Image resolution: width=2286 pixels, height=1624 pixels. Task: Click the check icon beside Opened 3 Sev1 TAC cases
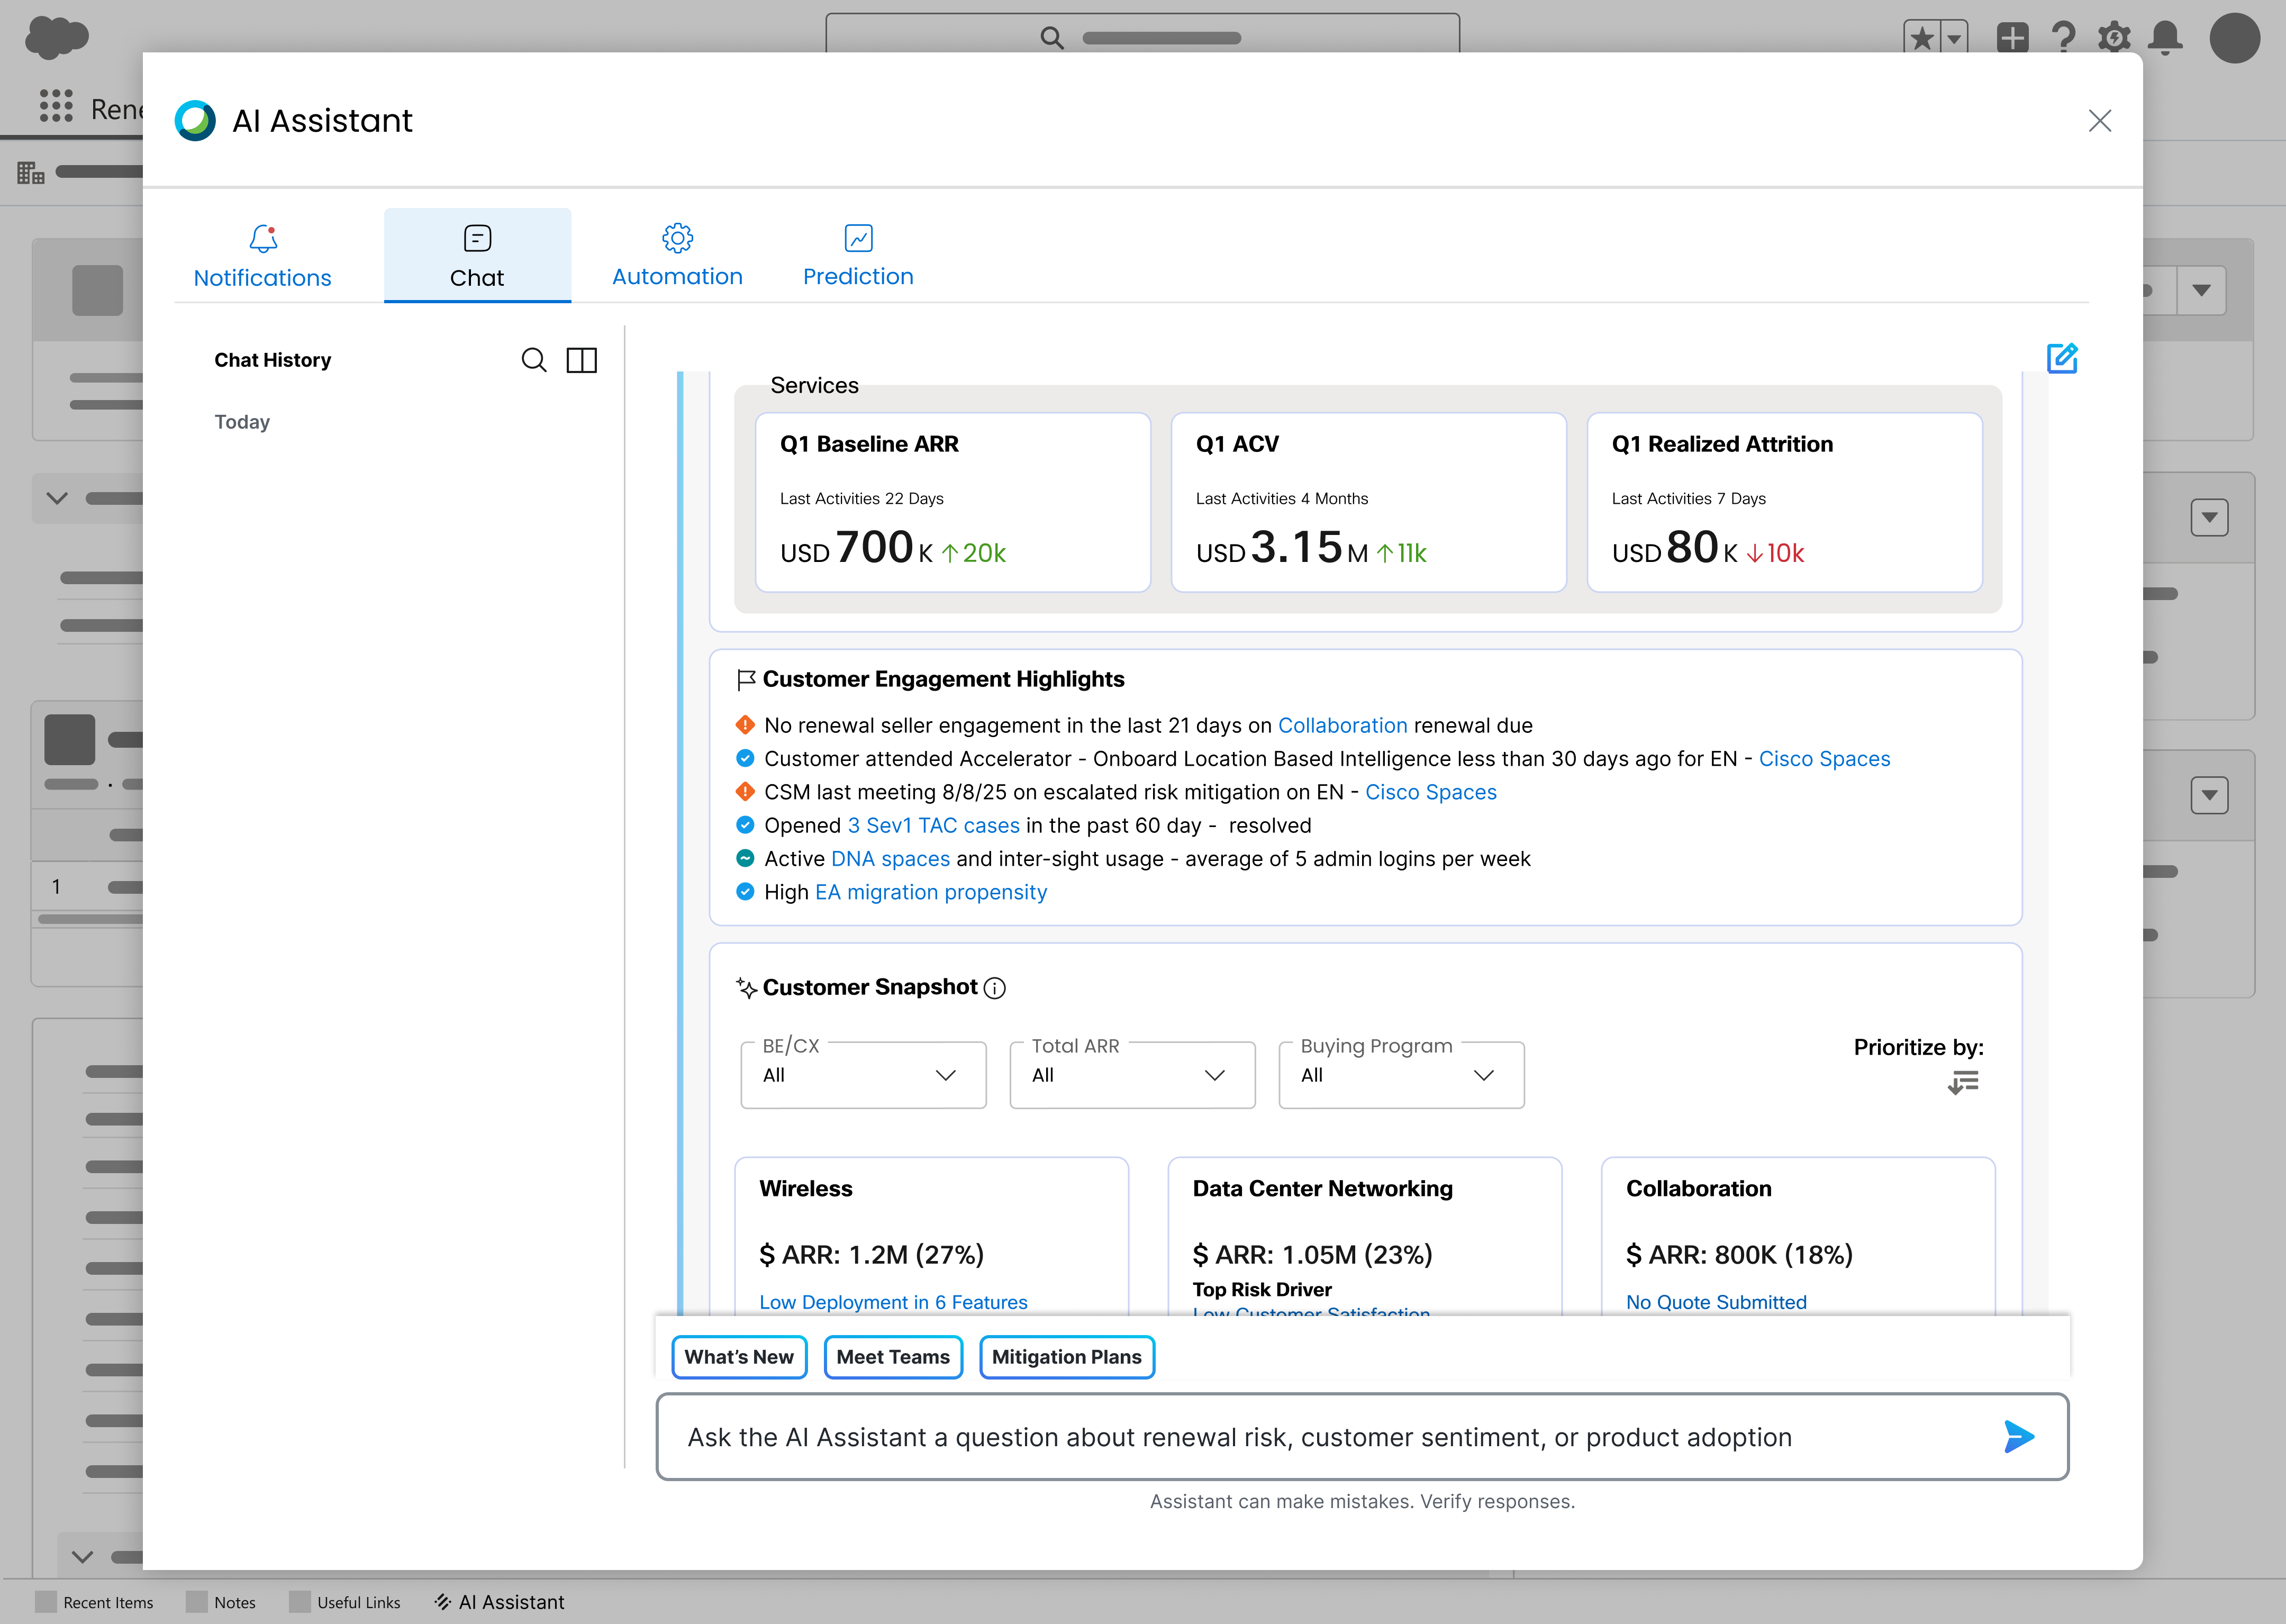745,825
